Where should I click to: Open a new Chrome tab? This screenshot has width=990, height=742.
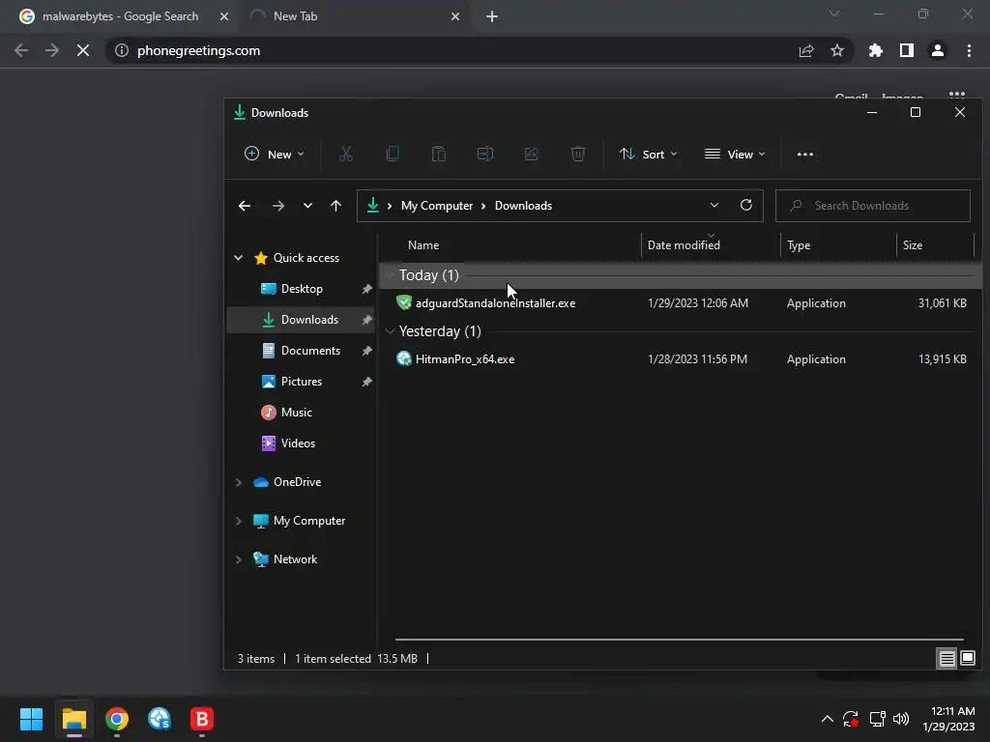tap(492, 16)
